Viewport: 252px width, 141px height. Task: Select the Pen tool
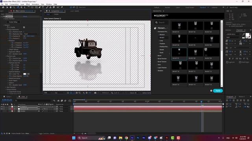click(x=39, y=7)
